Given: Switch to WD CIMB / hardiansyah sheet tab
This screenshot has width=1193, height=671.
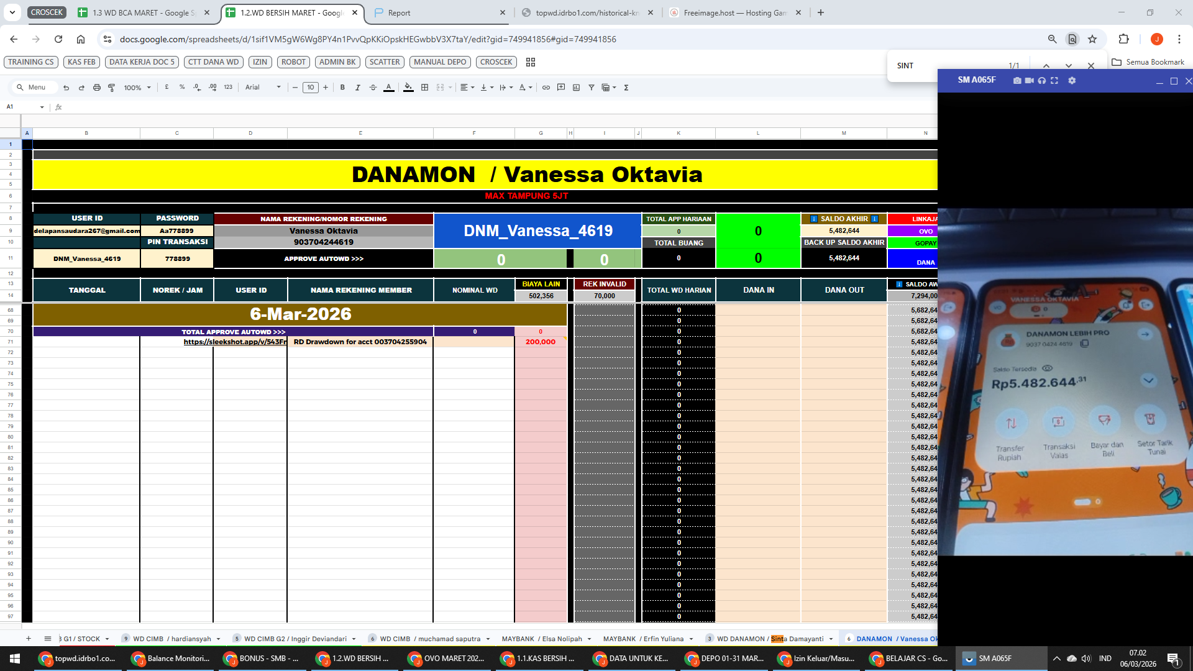Looking at the screenshot, I should click(171, 639).
